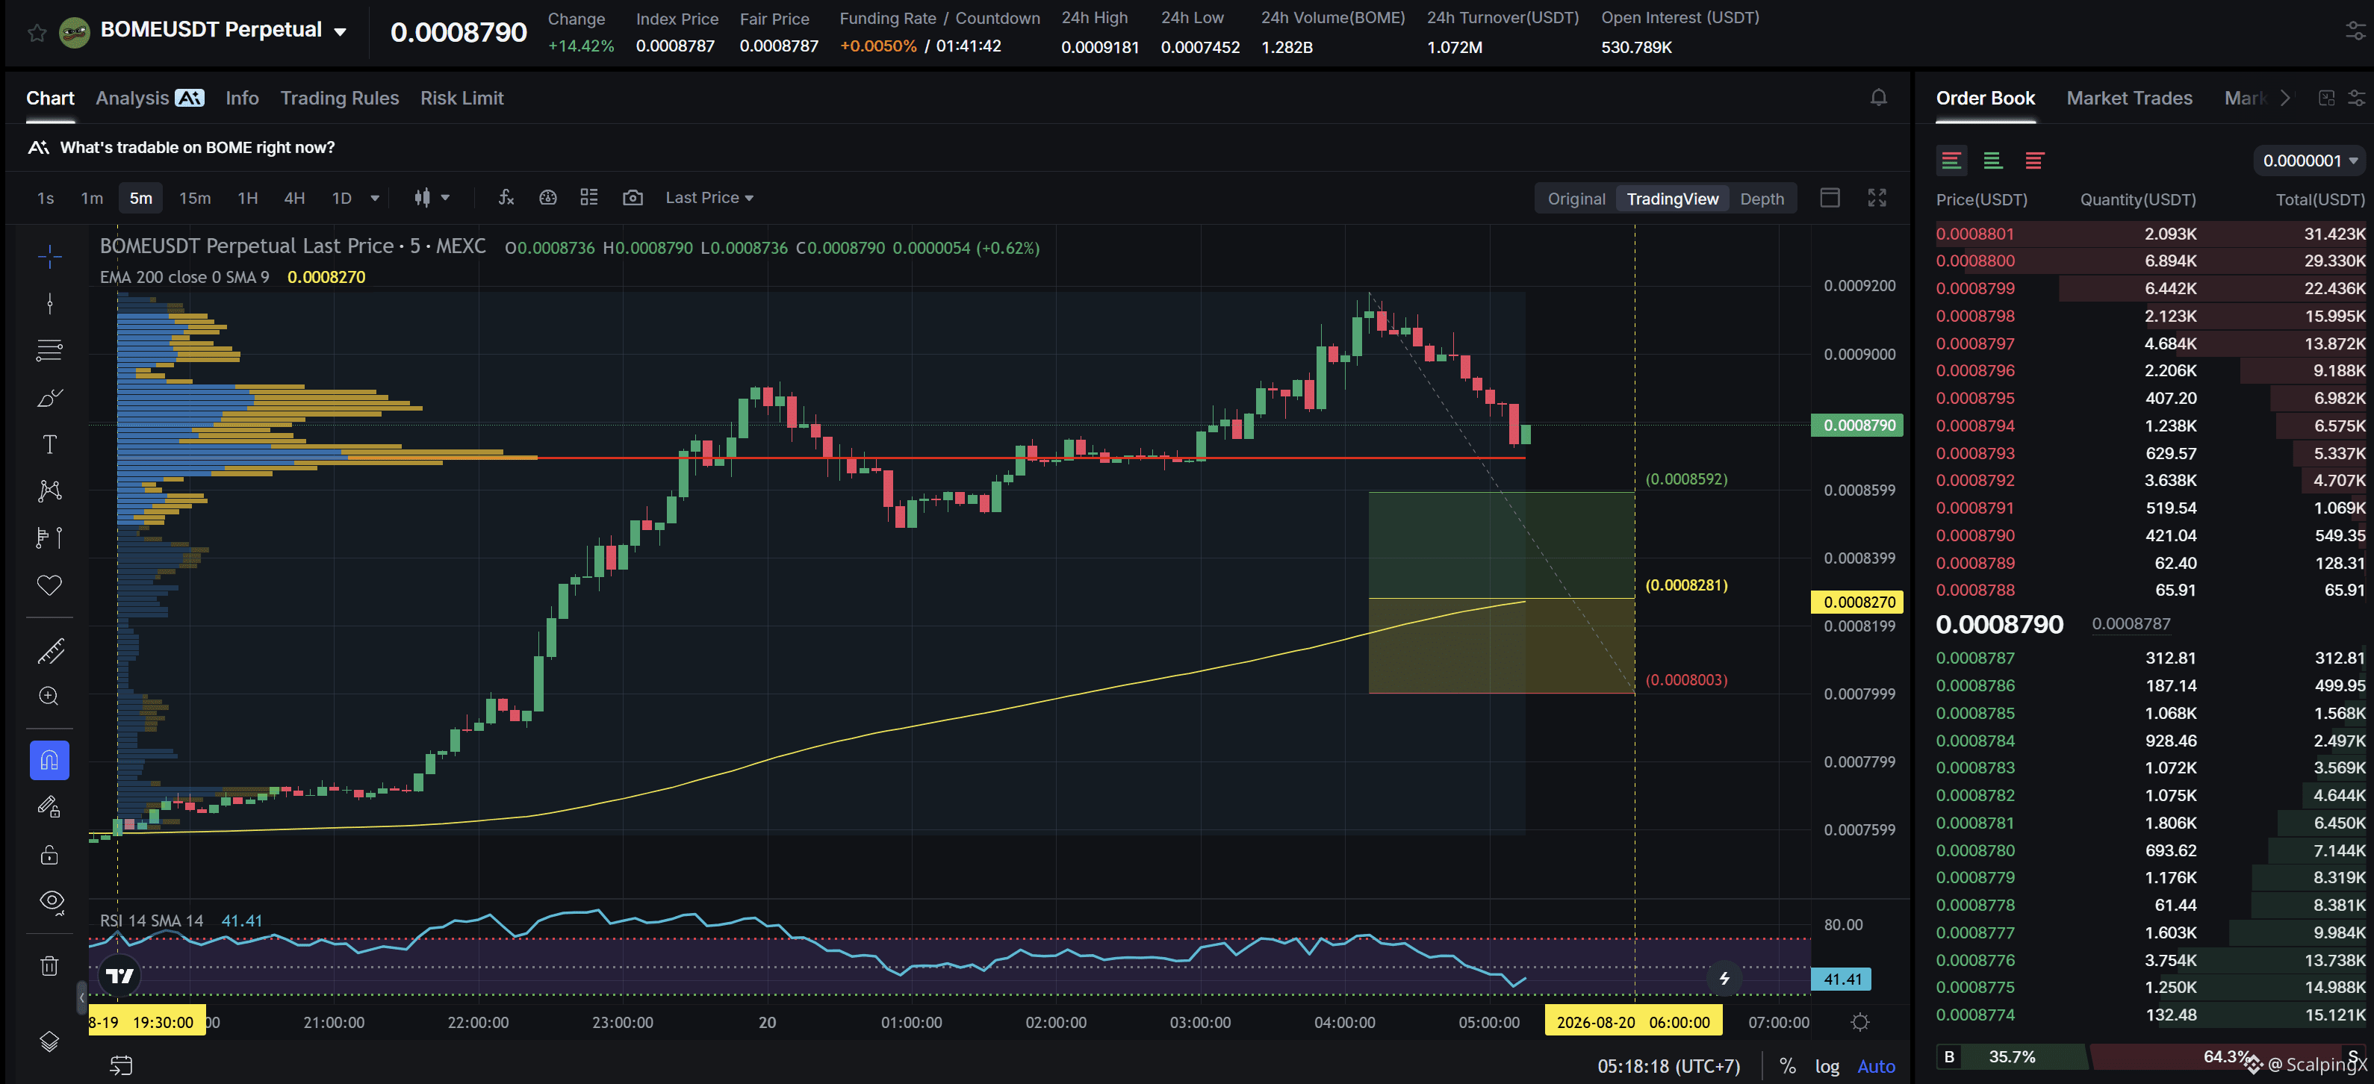Open the object tree layers icon
Image resolution: width=2374 pixels, height=1084 pixels.
tap(50, 1041)
